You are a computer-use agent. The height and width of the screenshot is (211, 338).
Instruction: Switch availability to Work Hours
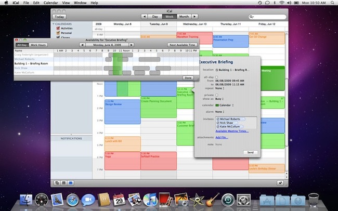point(38,45)
